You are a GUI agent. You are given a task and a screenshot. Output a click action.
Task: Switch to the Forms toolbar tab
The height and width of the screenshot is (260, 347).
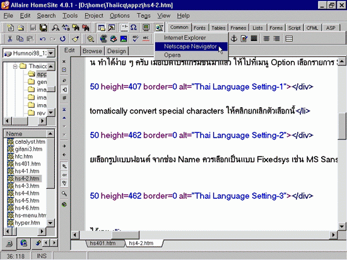point(276,28)
